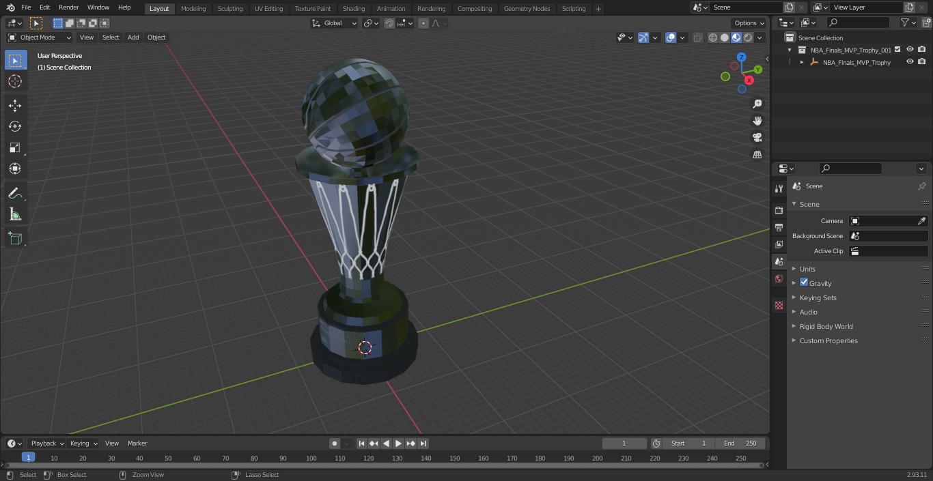Screen dimensions: 933x481
Task: Open the viewport Add menu
Action: (133, 38)
